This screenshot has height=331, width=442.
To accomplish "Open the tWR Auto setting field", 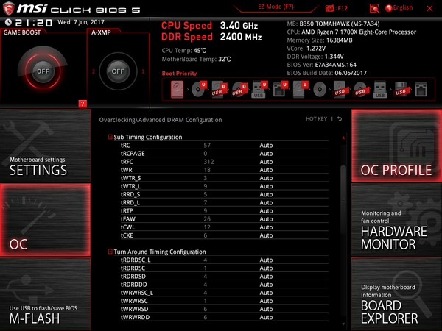I will [266, 170].
